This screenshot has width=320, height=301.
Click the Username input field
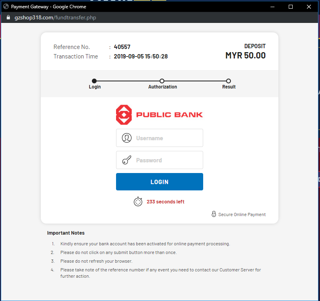pyautogui.click(x=159, y=138)
